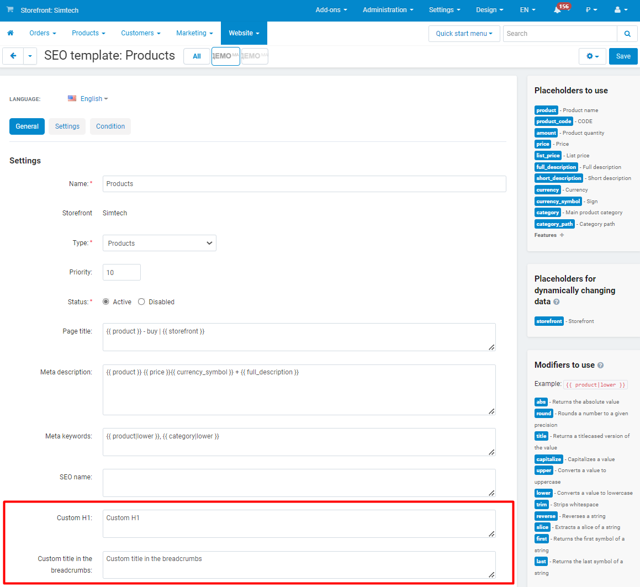The image size is (640, 587).
Task: Select the Disabled status radio
Action: pyautogui.click(x=141, y=302)
